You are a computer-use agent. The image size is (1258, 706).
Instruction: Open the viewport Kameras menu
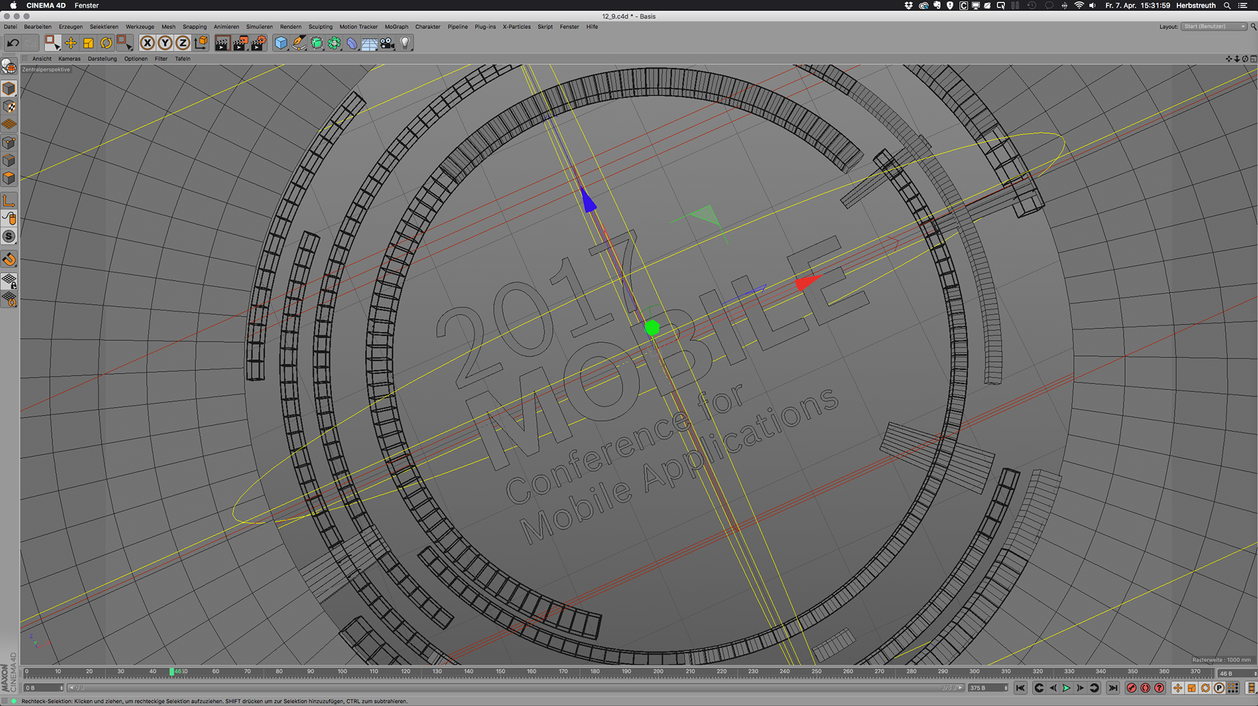pyautogui.click(x=69, y=59)
